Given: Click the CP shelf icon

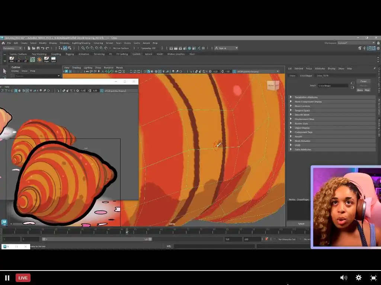Looking at the screenshot, I should pos(26,59).
